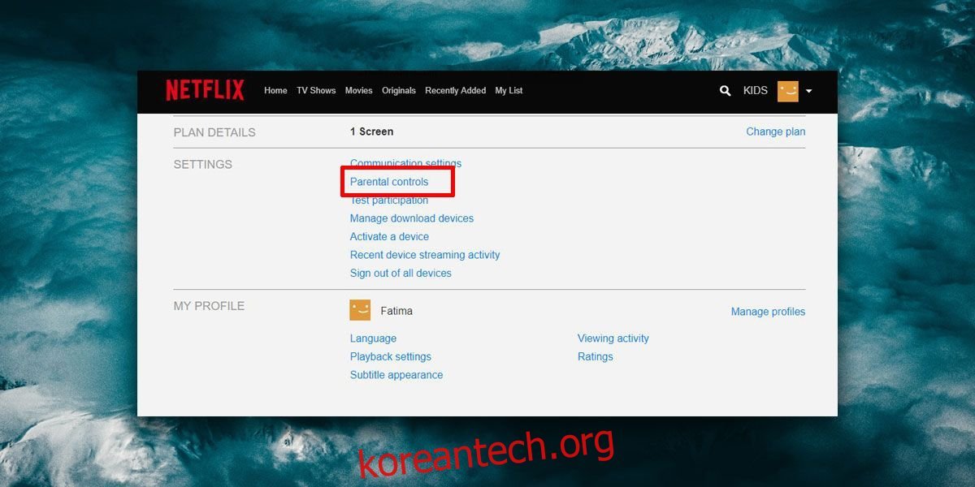Image resolution: width=975 pixels, height=487 pixels.
Task: Open Parental controls link
Action: [x=389, y=182]
